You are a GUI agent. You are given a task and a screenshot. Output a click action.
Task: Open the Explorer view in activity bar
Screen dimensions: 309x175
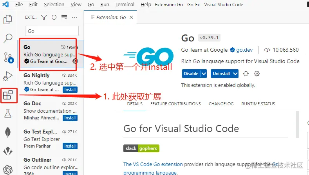tap(8, 20)
